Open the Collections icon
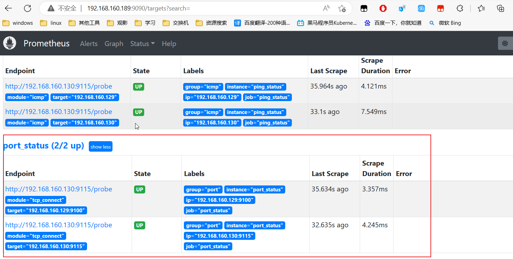The height and width of the screenshot is (259, 513). coord(500,8)
